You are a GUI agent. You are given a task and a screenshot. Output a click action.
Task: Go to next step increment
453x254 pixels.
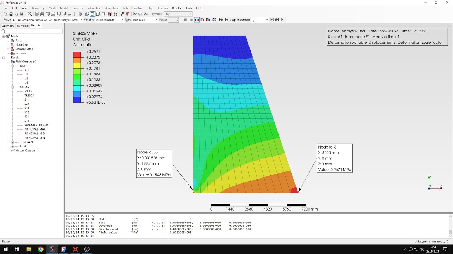272,20
